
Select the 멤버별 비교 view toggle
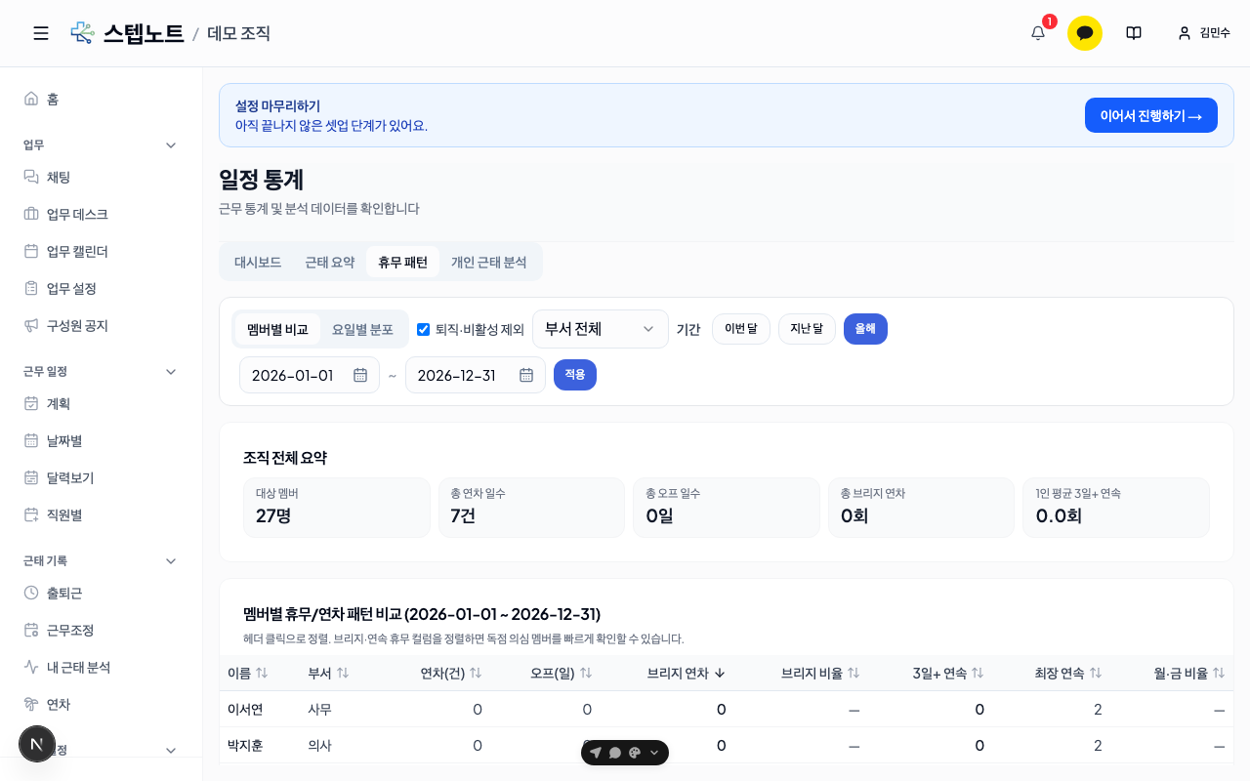(277, 329)
